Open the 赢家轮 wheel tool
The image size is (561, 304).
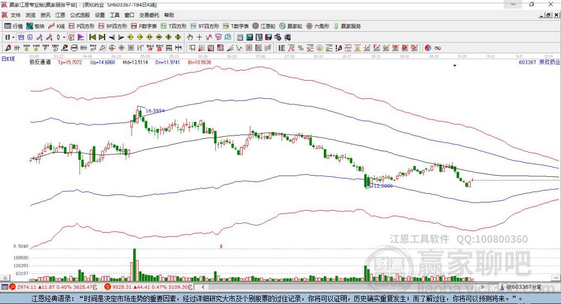coord(290,26)
